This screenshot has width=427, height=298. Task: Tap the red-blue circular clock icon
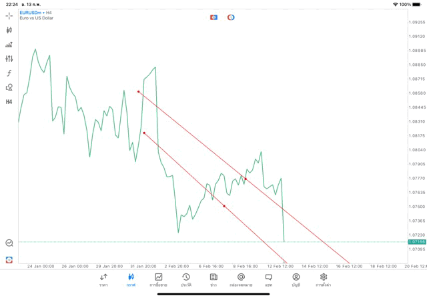pos(231,17)
